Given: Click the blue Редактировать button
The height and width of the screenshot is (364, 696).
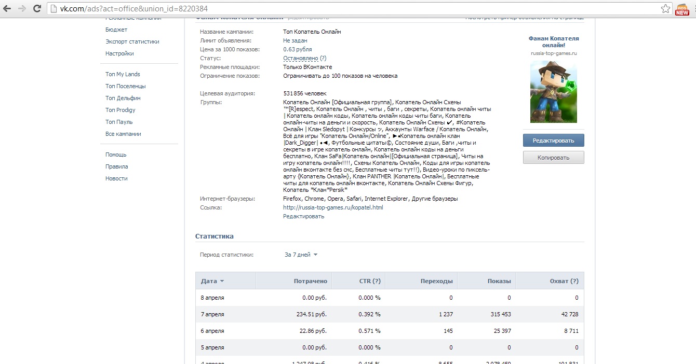Looking at the screenshot, I should click(x=554, y=141).
